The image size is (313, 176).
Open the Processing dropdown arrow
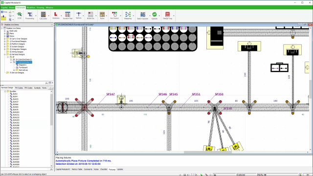click(x=36, y=16)
